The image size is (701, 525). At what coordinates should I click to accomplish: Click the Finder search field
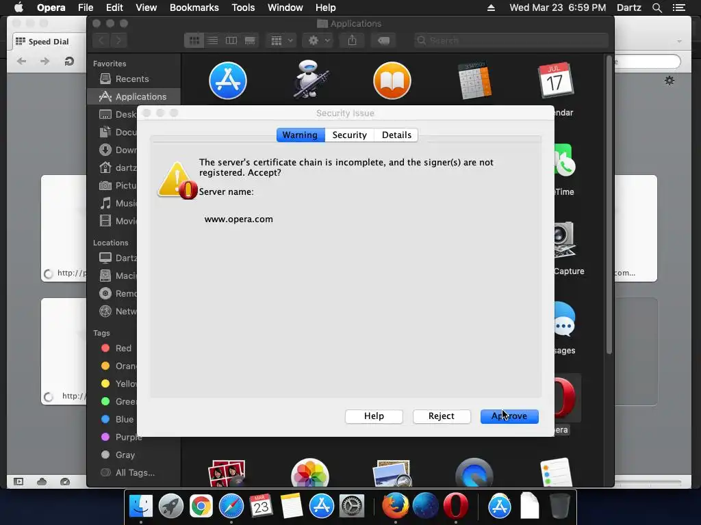[x=511, y=40]
